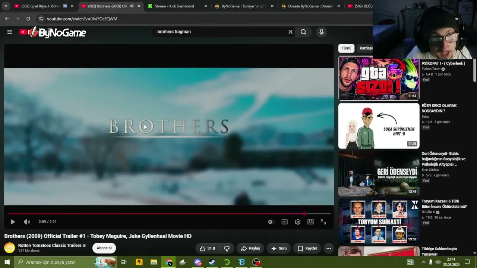Open the taskbar clock showing 23:41
The width and height of the screenshot is (477, 268).
click(x=451, y=262)
